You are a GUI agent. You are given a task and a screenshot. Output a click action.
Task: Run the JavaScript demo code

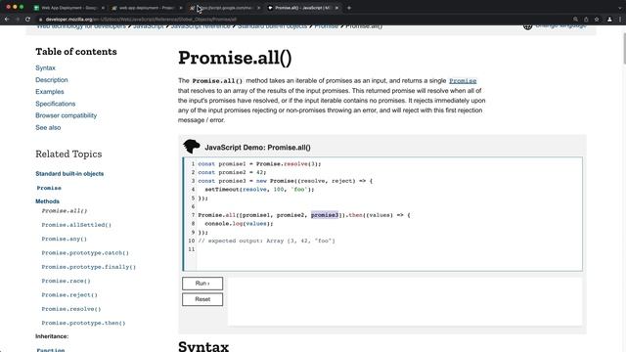(x=202, y=284)
